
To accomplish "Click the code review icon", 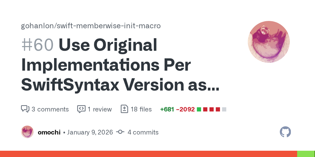I will click(81, 109).
